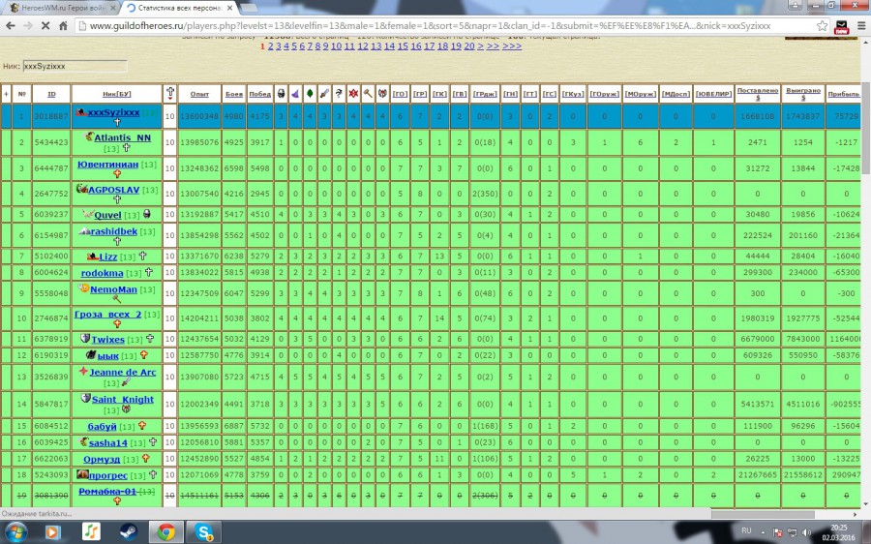
Task: Jump to last page with >>> link
Action: point(512,46)
